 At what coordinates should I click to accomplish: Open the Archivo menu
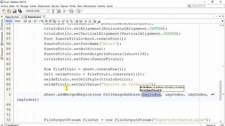click(x=4, y=6)
